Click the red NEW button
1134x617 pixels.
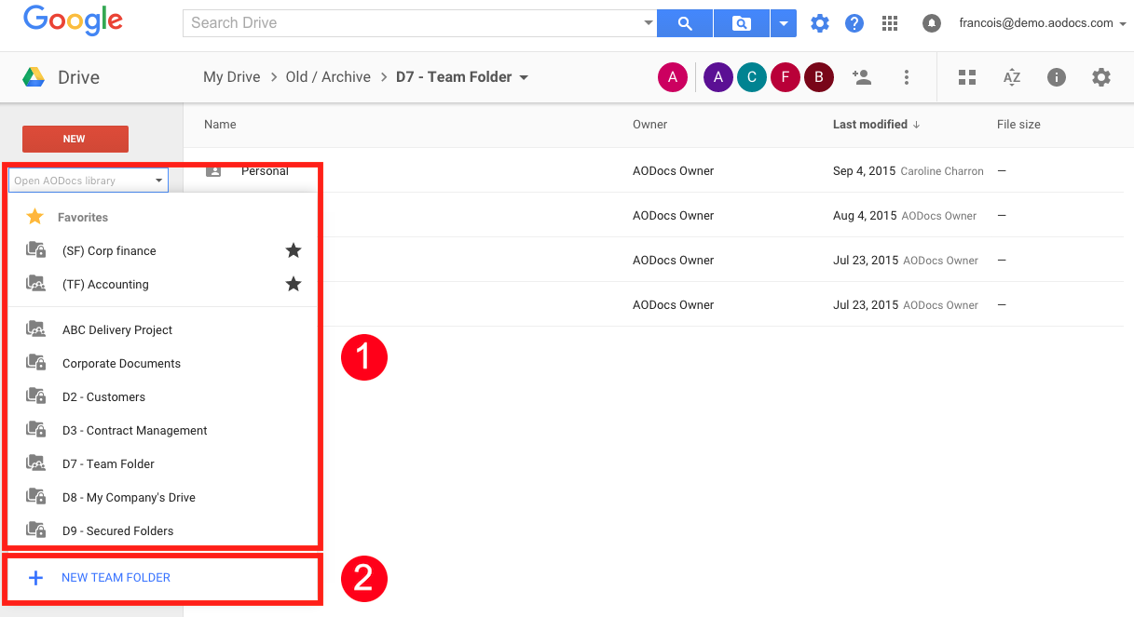click(x=75, y=139)
